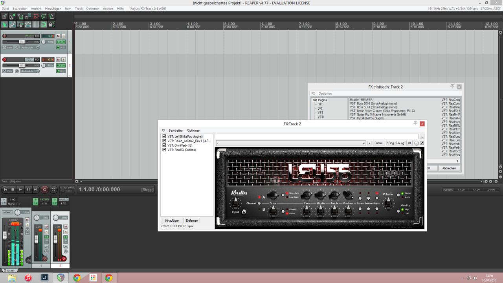Click the new project toolbar icon

(4, 17)
